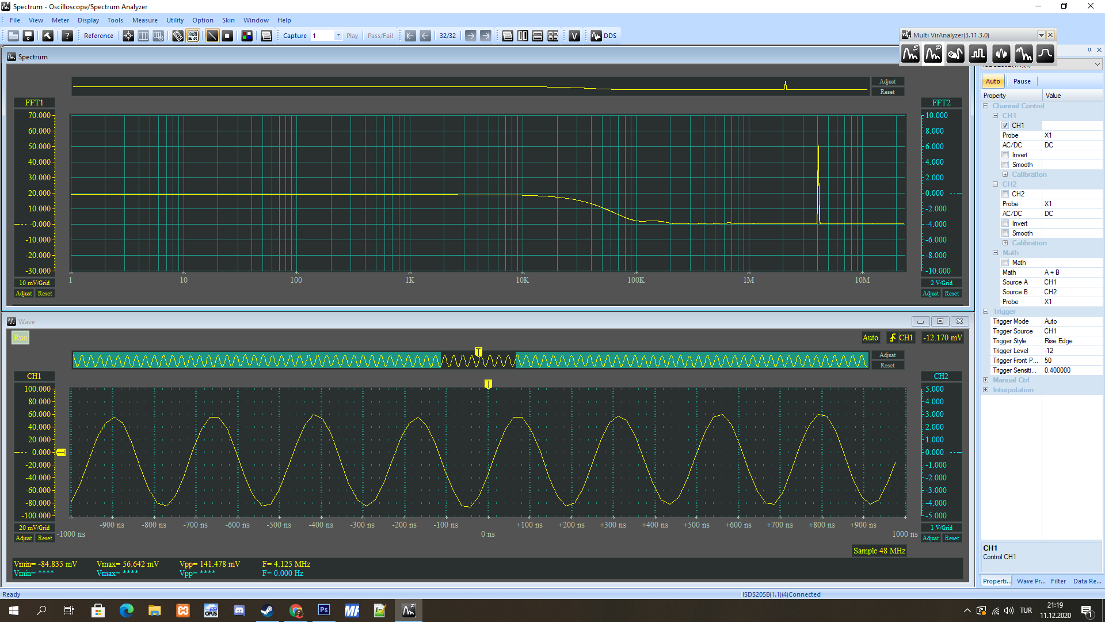Click the Multi VirAnalyzer panel icon

907,35
